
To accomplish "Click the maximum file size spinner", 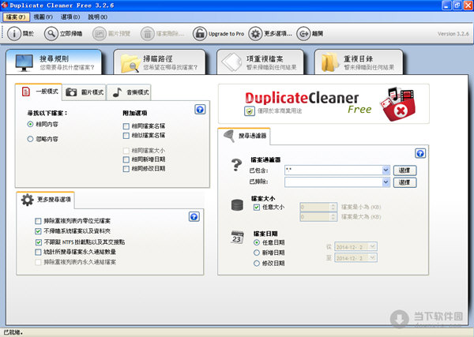I will point(333,217).
